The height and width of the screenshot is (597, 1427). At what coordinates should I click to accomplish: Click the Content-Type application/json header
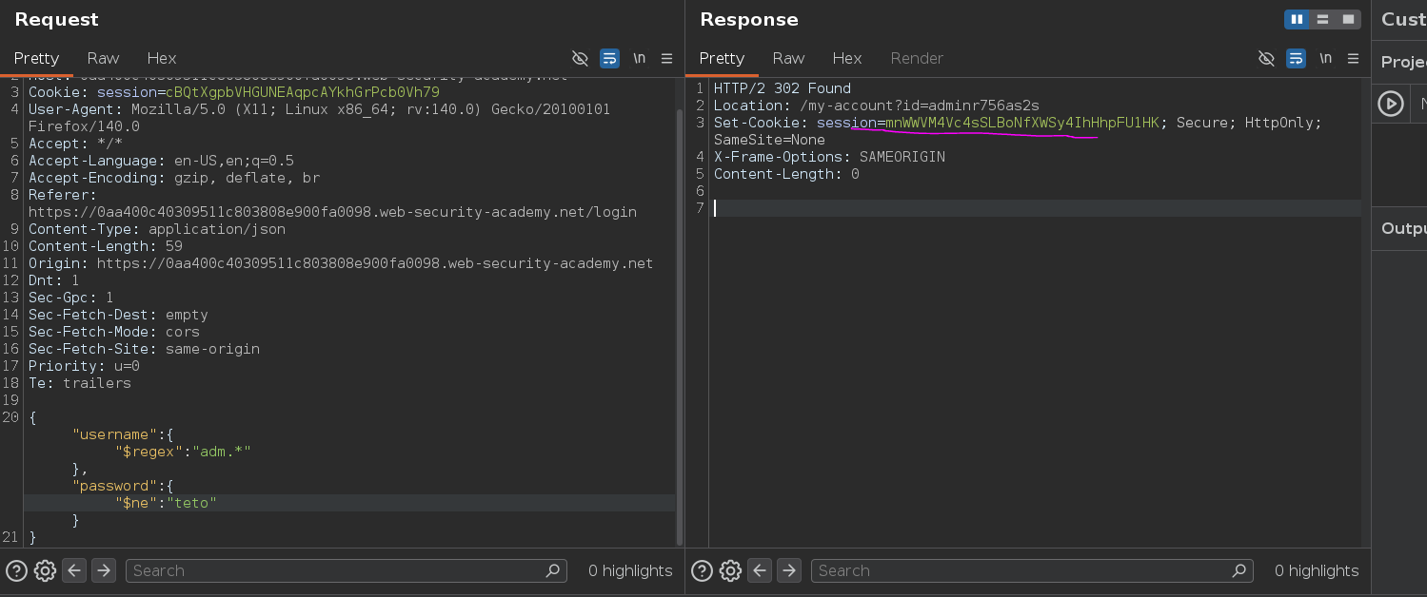(x=157, y=229)
